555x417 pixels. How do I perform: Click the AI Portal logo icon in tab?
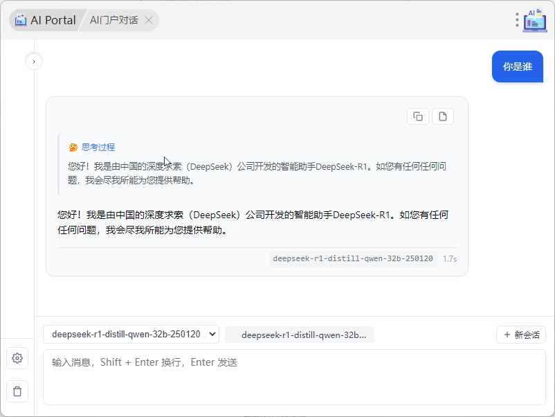coord(21,20)
